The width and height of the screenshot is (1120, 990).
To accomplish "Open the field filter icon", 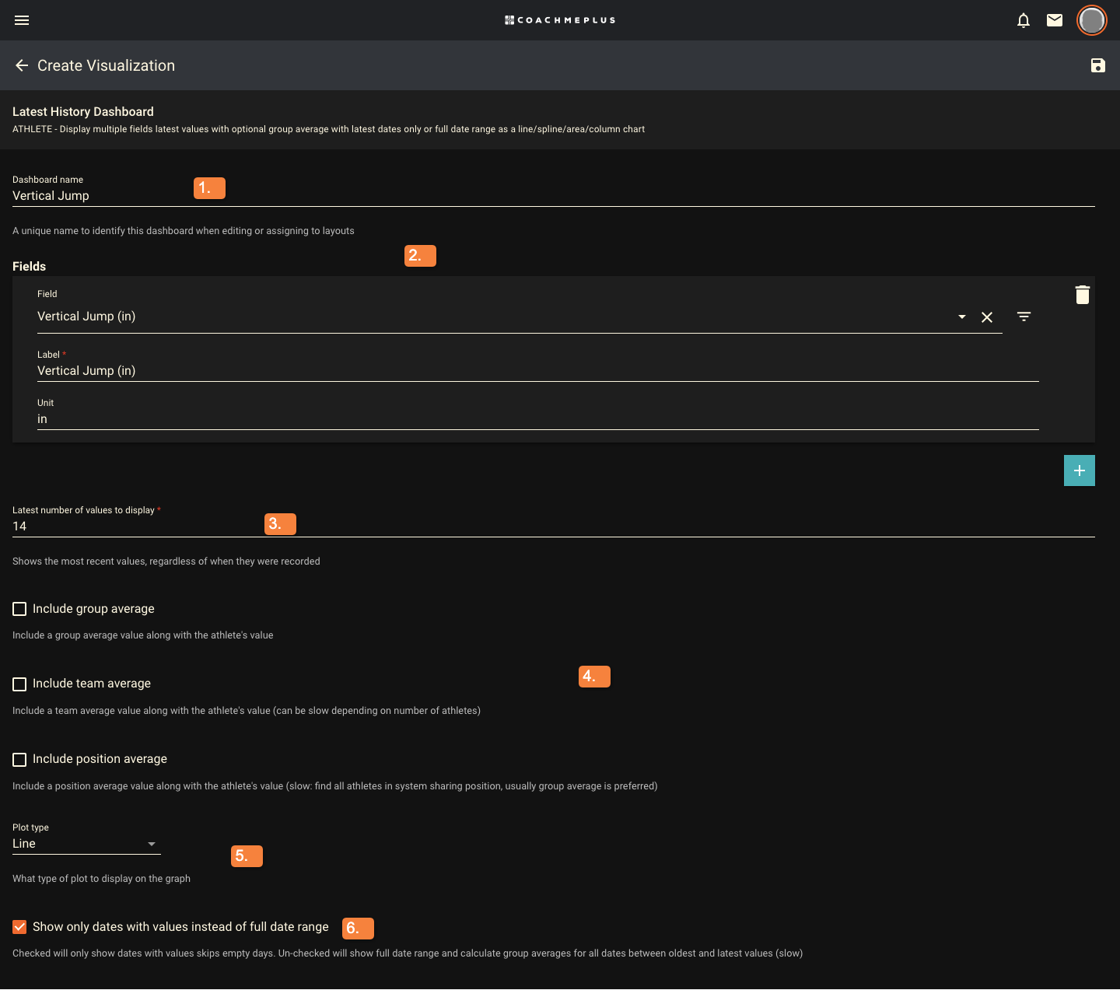I will 1024,317.
